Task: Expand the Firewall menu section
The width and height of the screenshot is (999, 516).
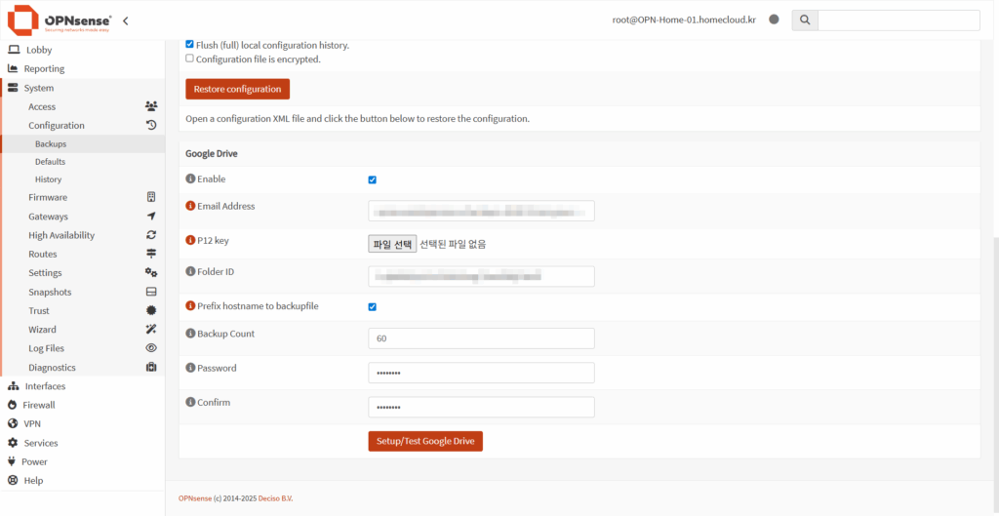Action: click(39, 405)
